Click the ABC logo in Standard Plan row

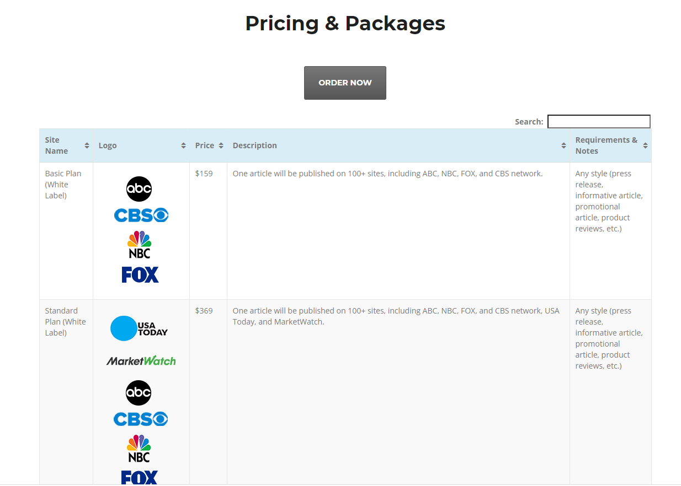coord(139,393)
